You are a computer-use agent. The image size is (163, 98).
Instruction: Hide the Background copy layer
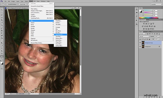click(x=140, y=43)
